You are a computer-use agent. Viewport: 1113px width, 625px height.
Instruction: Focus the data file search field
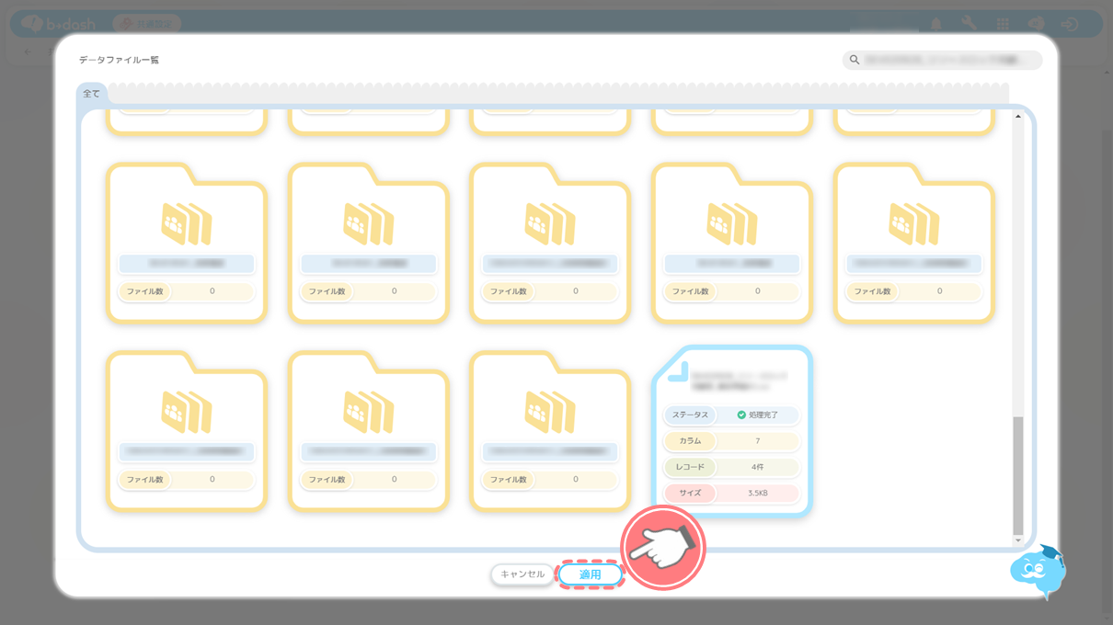click(x=943, y=60)
